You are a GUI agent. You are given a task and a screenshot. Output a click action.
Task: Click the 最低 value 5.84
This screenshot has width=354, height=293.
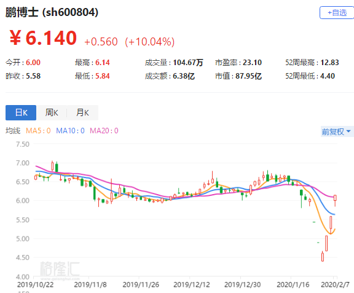tap(103, 76)
